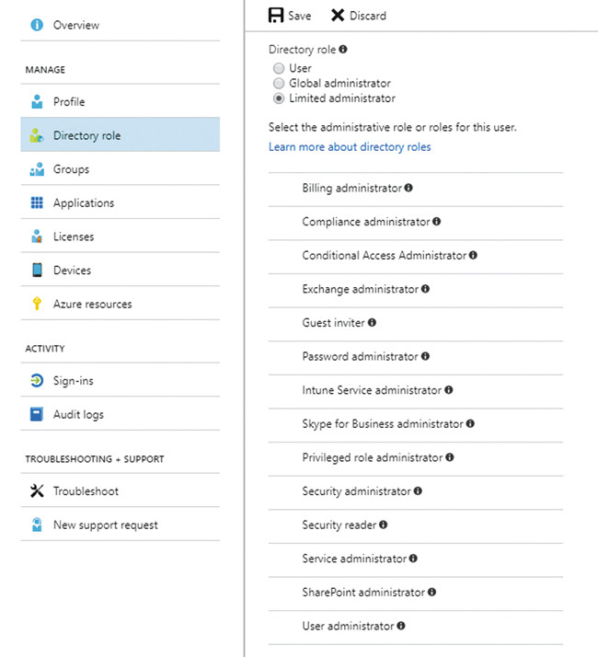Open the Sign-ins activity page
Viewport: 598px width, 657px height.
[x=73, y=381]
